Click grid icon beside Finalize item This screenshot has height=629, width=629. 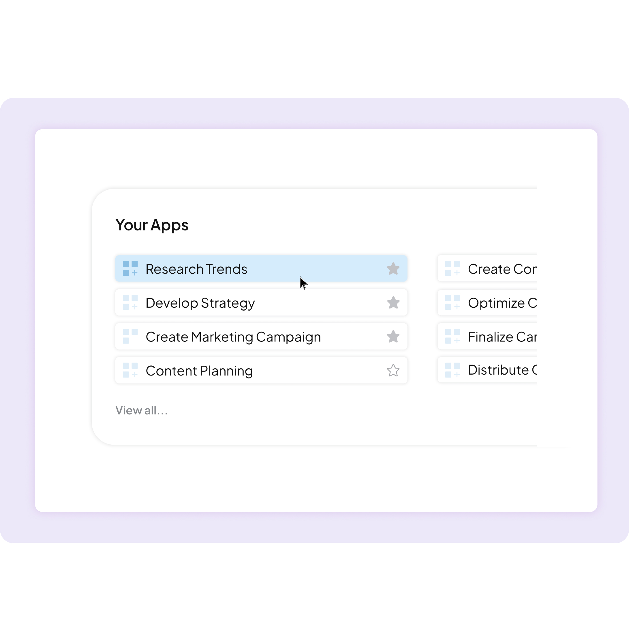[452, 336]
